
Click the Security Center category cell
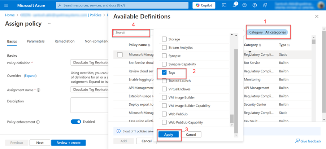[255, 105]
